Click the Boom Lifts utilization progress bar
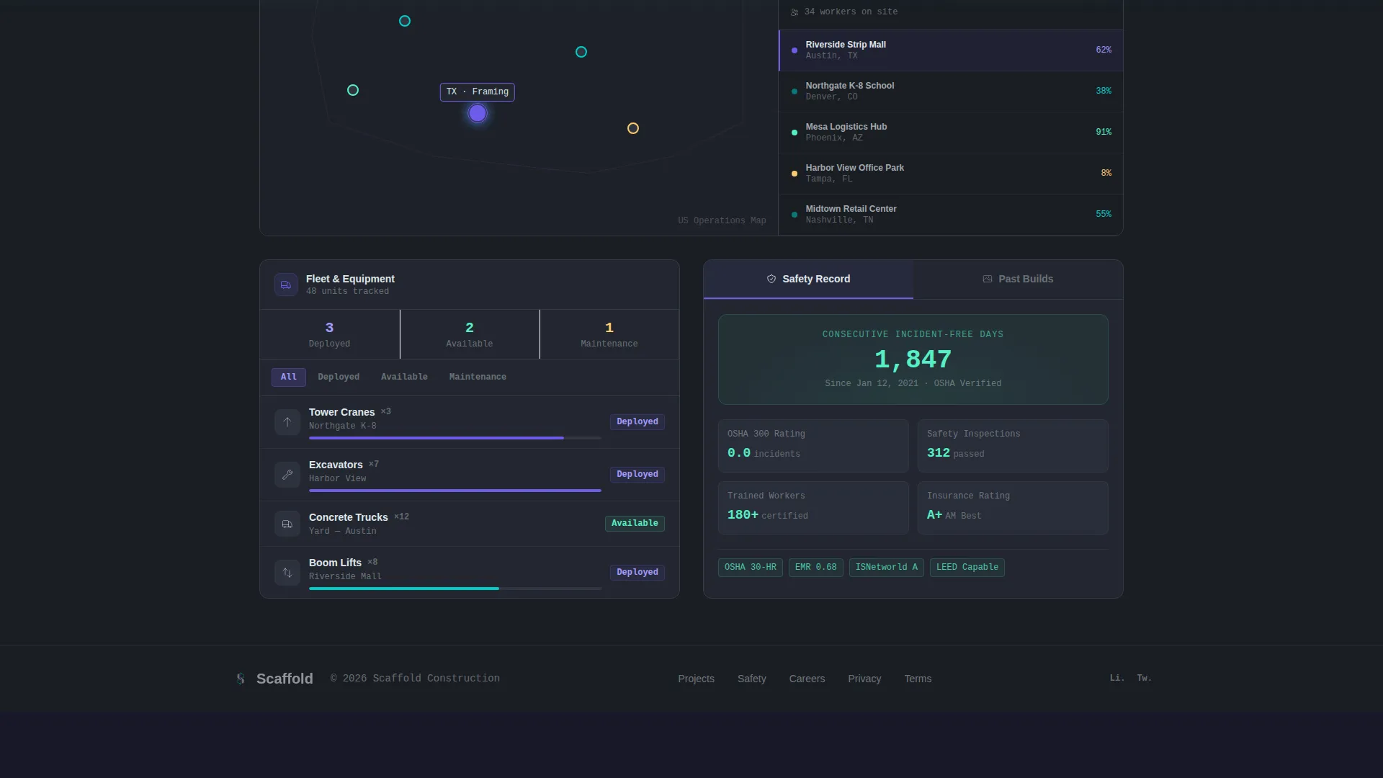The height and width of the screenshot is (778, 1383). click(455, 589)
